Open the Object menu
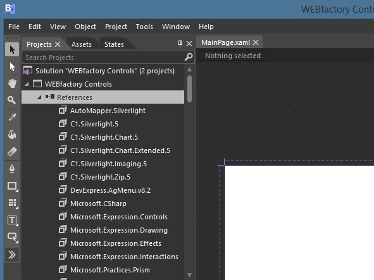 (x=85, y=27)
